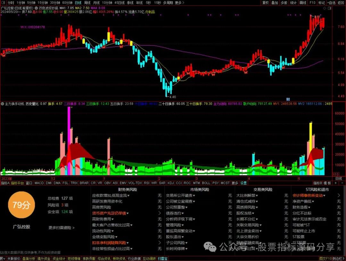
Task: Click the round icon before 双色波段抄底
Action: coord(36,8)
